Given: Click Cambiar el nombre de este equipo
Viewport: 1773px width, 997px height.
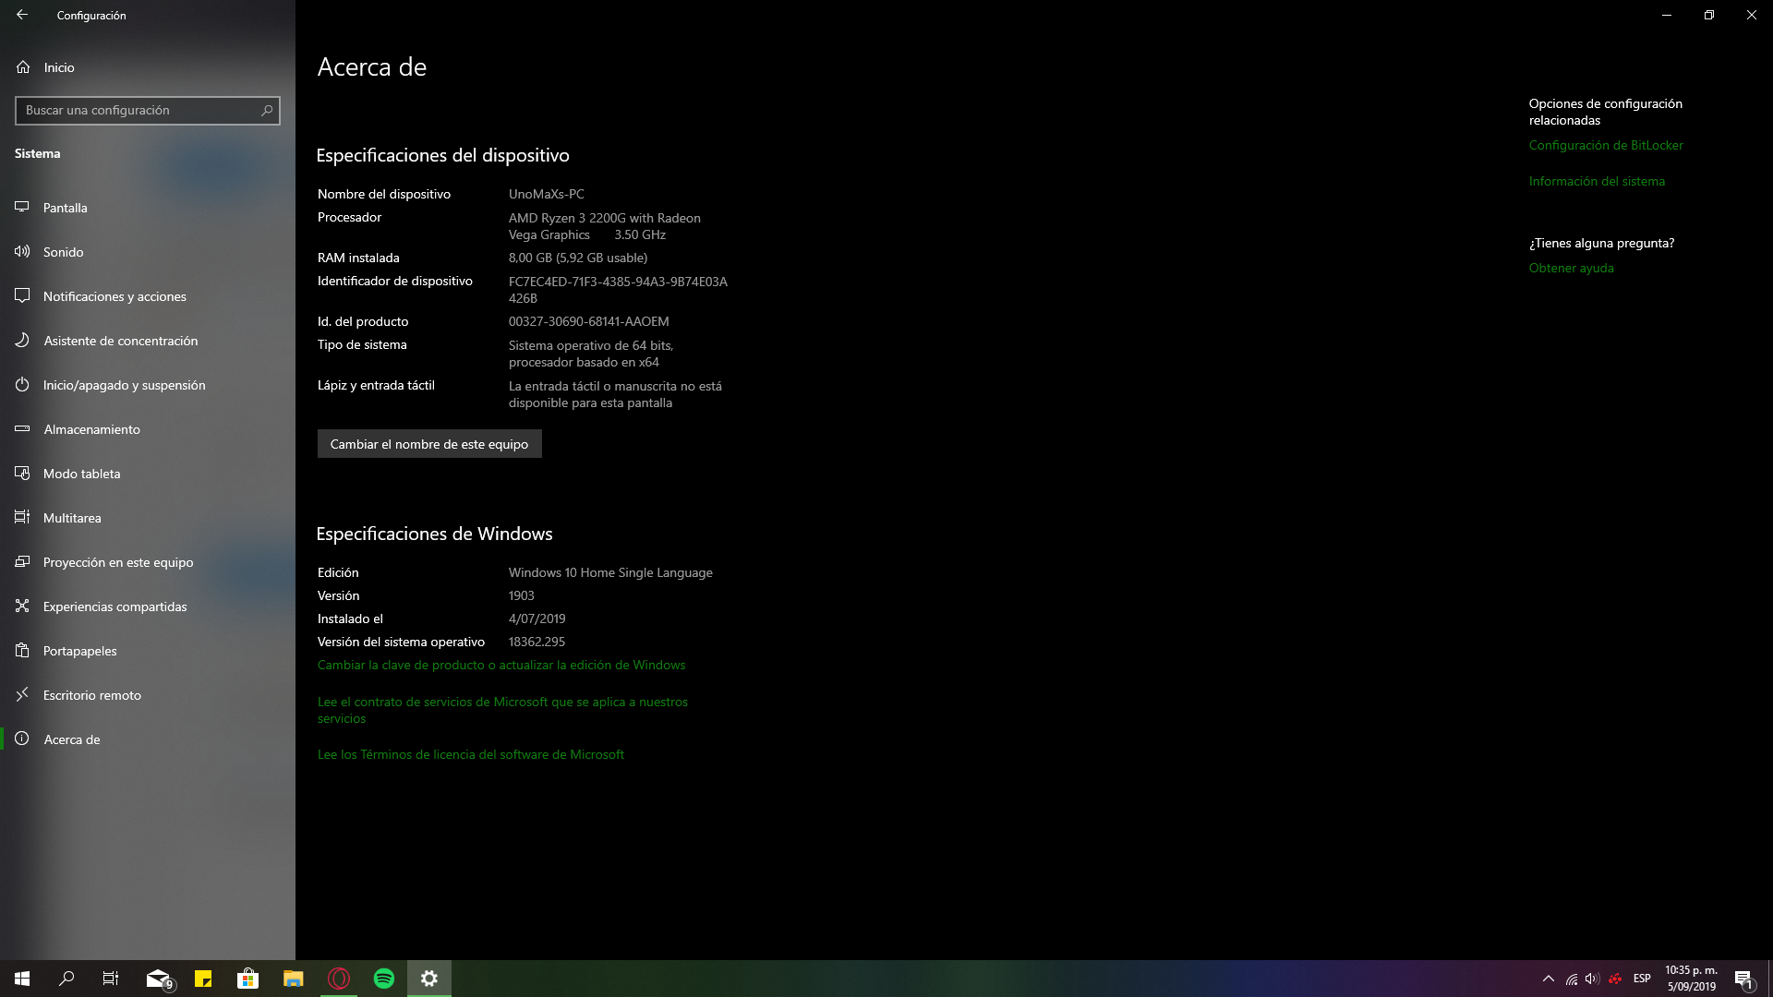Looking at the screenshot, I should [x=429, y=444].
